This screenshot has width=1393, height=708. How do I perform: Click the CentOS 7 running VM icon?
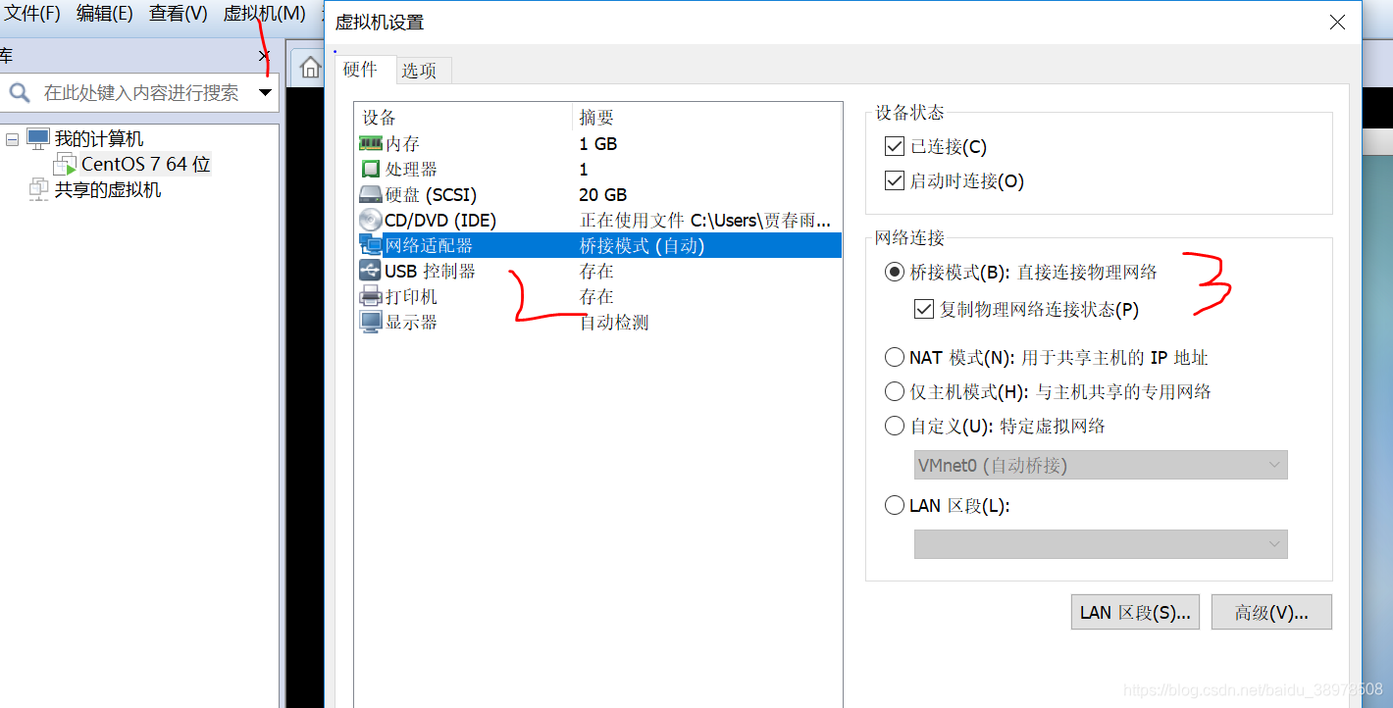(65, 164)
